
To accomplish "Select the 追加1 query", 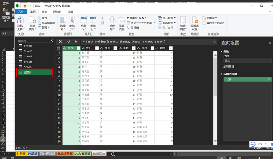I will 35,72.
